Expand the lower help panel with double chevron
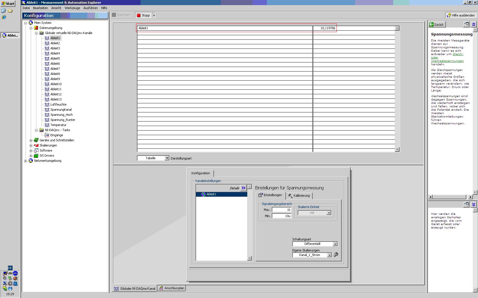 pos(473,204)
